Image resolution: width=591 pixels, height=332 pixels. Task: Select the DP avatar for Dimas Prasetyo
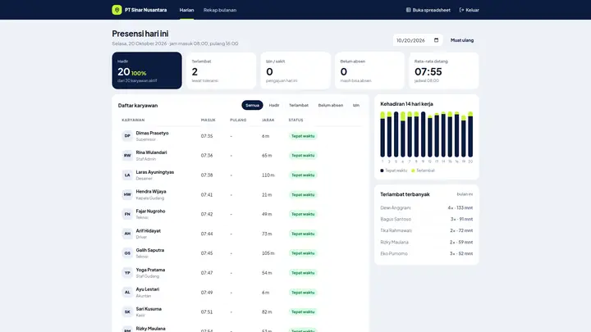127,136
